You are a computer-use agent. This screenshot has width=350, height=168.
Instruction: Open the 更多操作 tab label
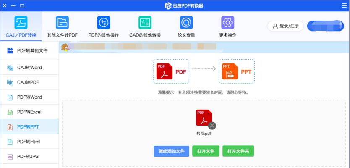(x=228, y=35)
